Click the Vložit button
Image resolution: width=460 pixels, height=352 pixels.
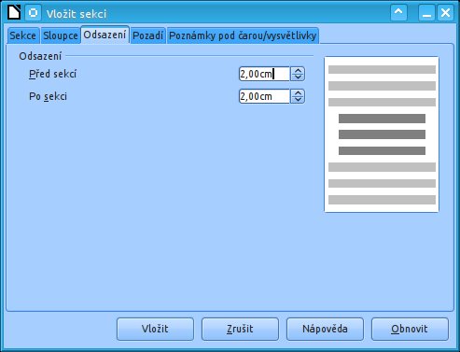[155, 329]
